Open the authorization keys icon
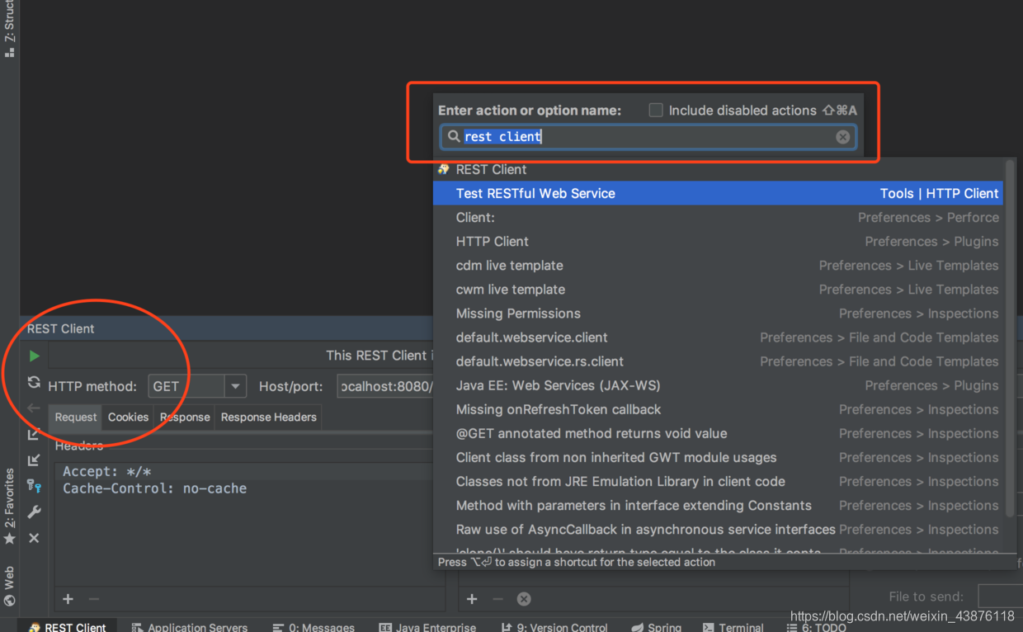1023x632 pixels. [x=34, y=486]
